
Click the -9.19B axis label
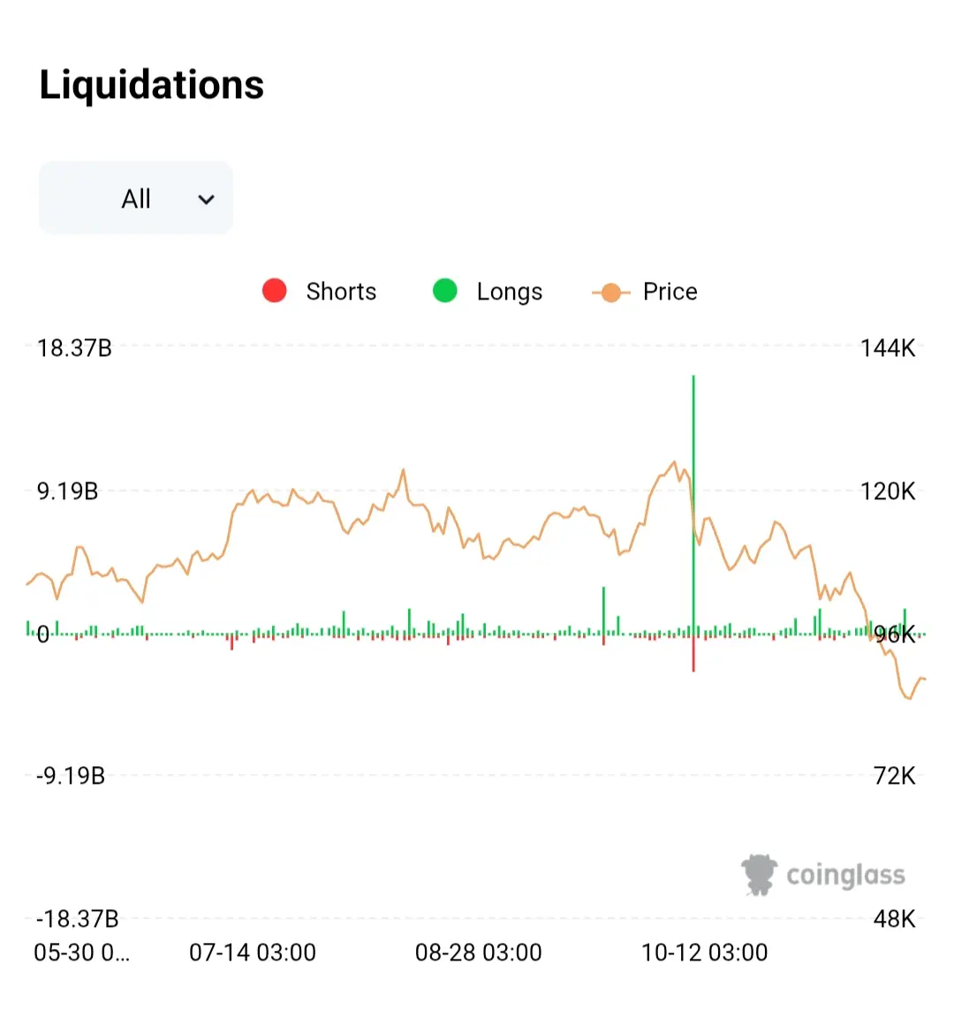71,776
